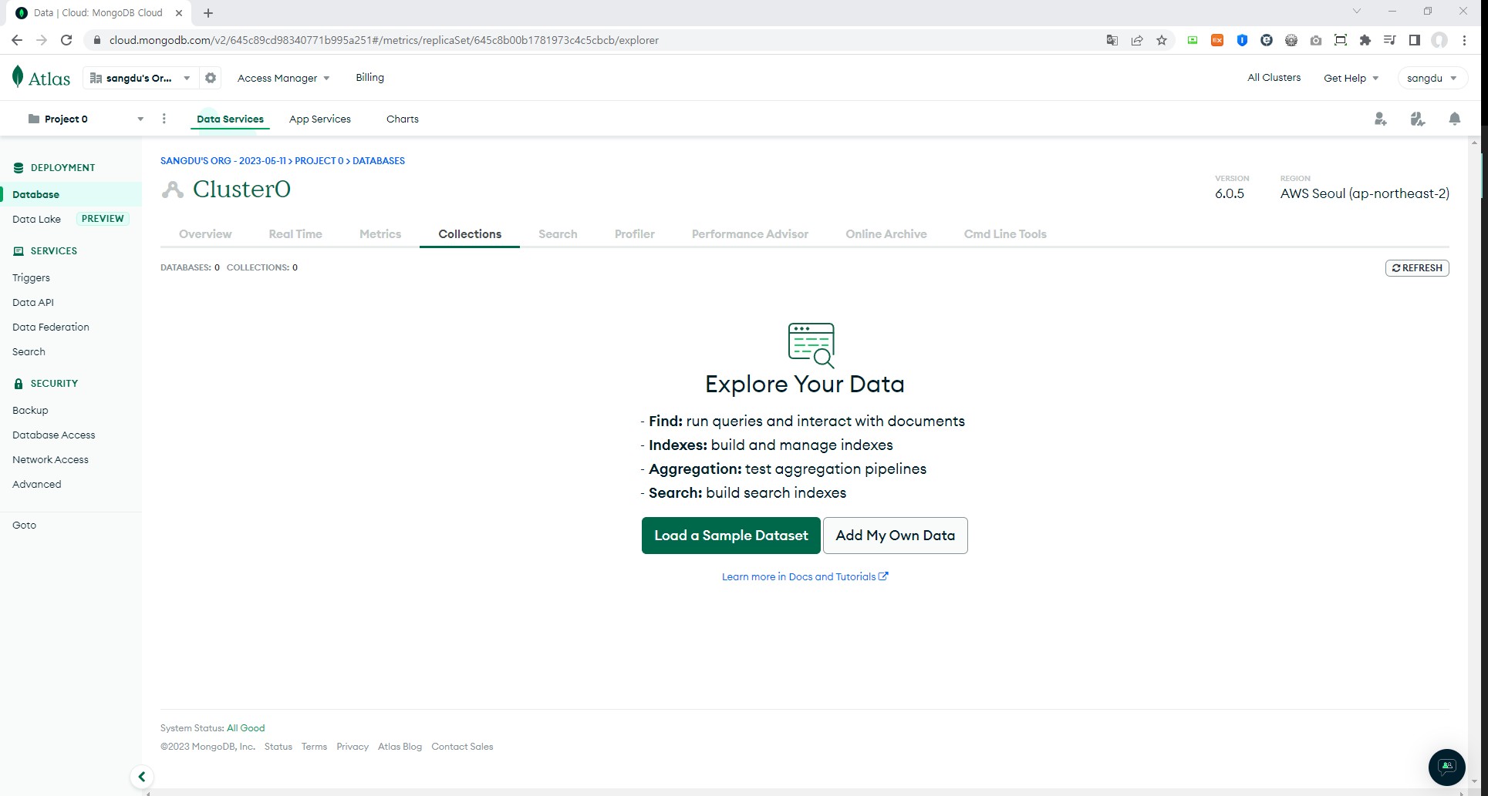Screen dimensions: 1488x796
Task: Open the Chrome tab search chevron
Action: [1357, 12]
